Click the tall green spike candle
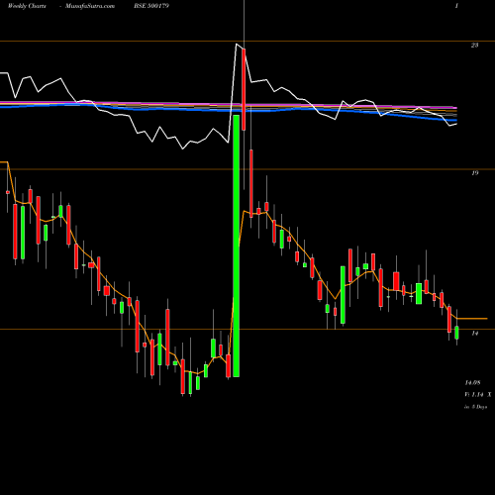Viewport: 495px width, 495px height. click(237, 246)
